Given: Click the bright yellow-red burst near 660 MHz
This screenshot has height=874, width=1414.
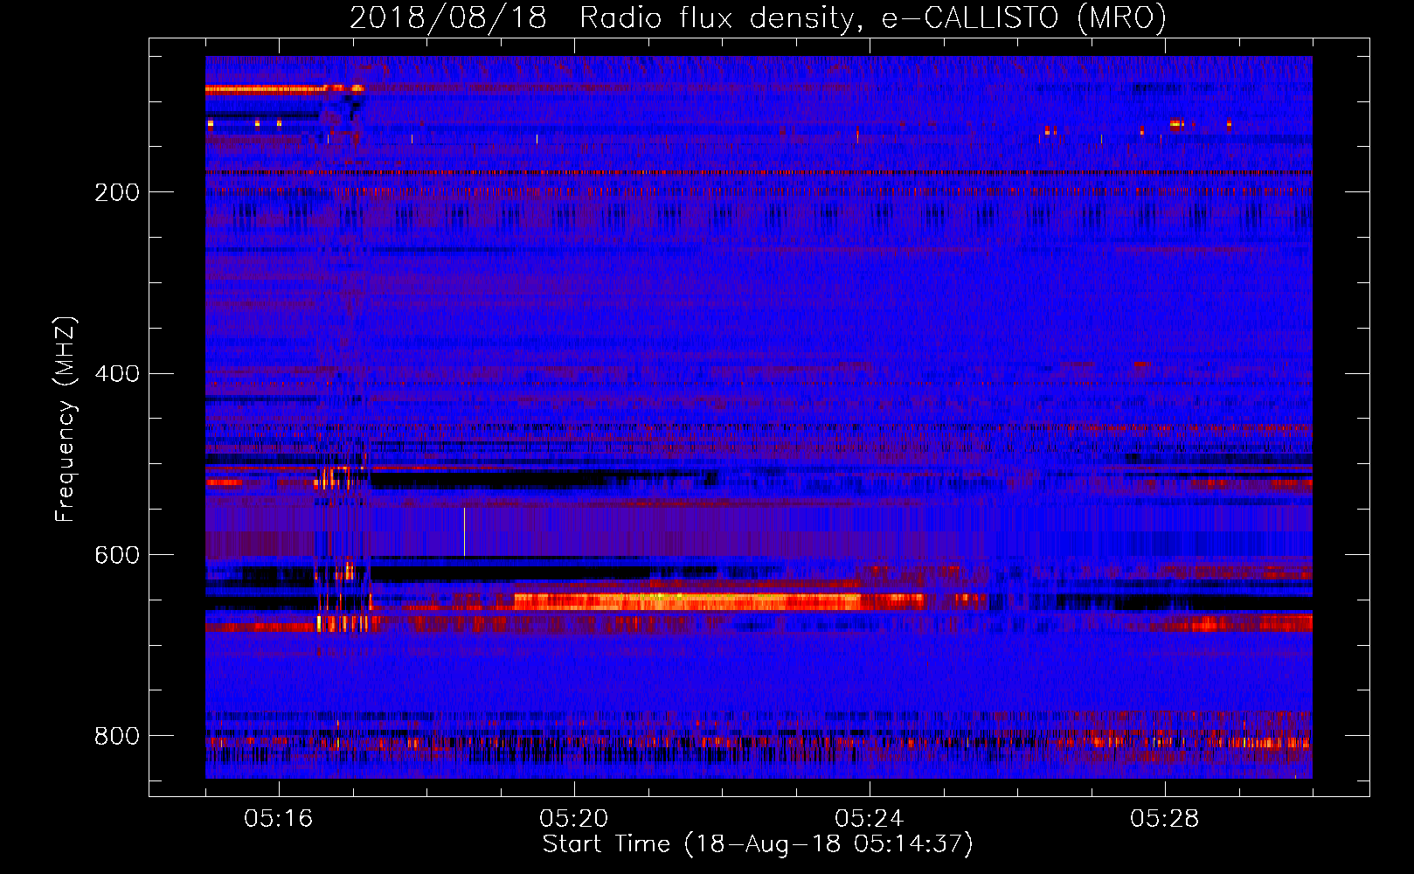Looking at the screenshot, I should [718, 601].
